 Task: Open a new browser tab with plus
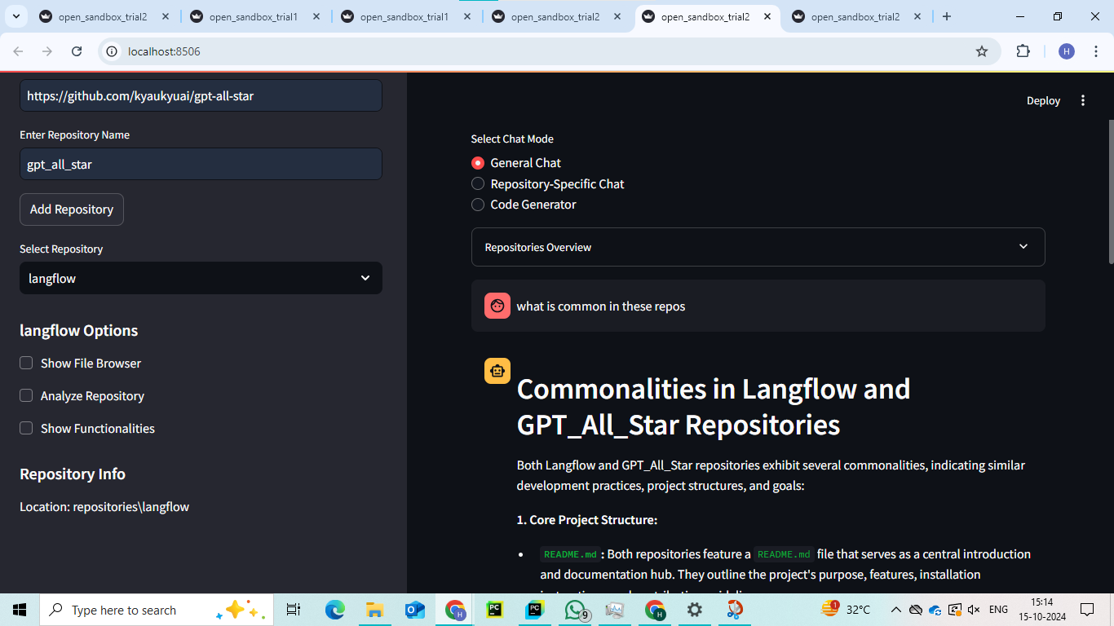tap(947, 16)
